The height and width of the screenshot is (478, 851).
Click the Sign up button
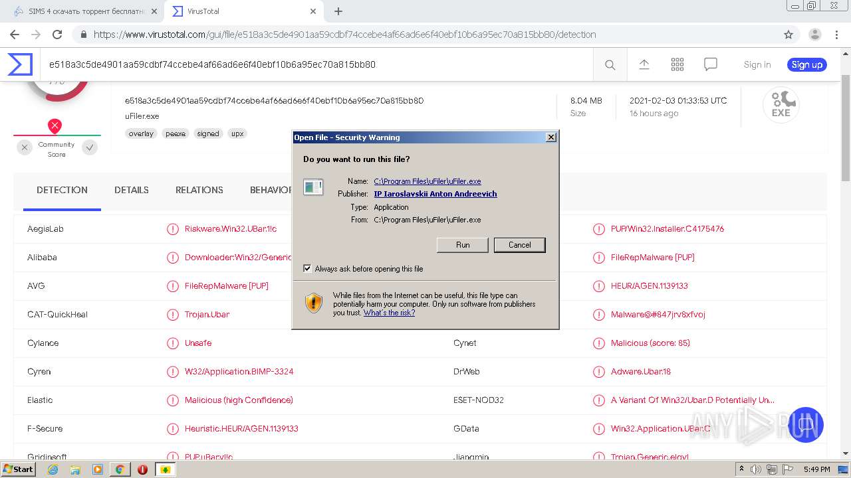(807, 64)
